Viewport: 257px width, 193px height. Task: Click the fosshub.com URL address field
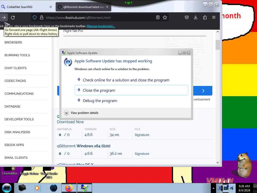pyautogui.click(x=100, y=18)
